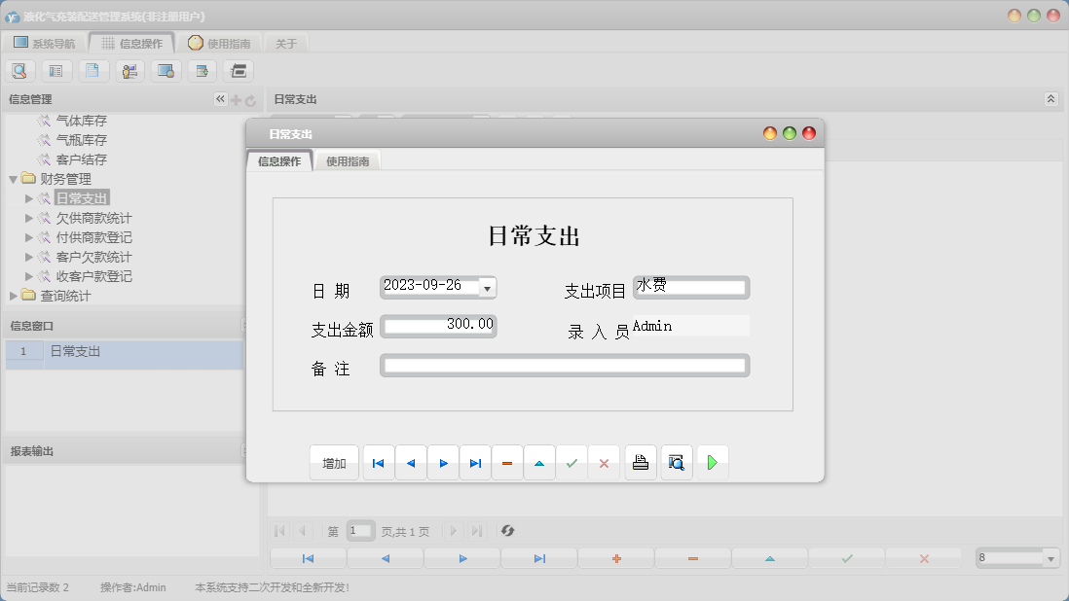Collapse the 信息管理 side panel
Viewport: 1069px width, 601px height.
pos(220,98)
